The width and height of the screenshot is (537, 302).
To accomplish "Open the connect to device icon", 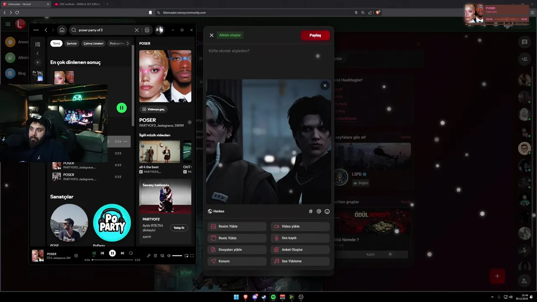I will point(162,255).
